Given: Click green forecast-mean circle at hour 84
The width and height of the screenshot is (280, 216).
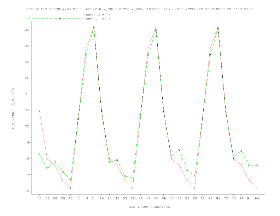Looking at the screenshot, I should [x=257, y=166].
